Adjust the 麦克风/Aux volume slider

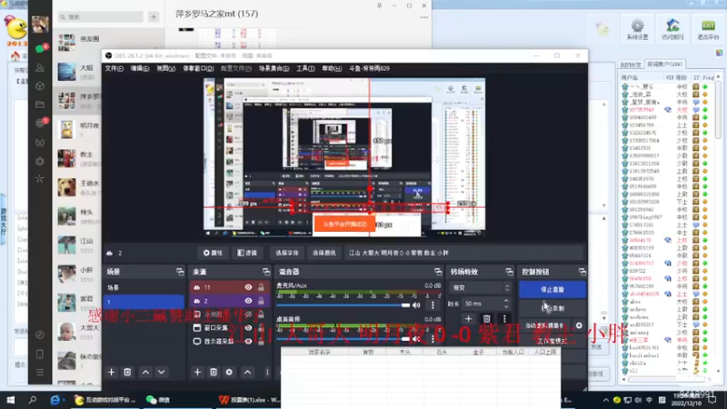[344, 305]
